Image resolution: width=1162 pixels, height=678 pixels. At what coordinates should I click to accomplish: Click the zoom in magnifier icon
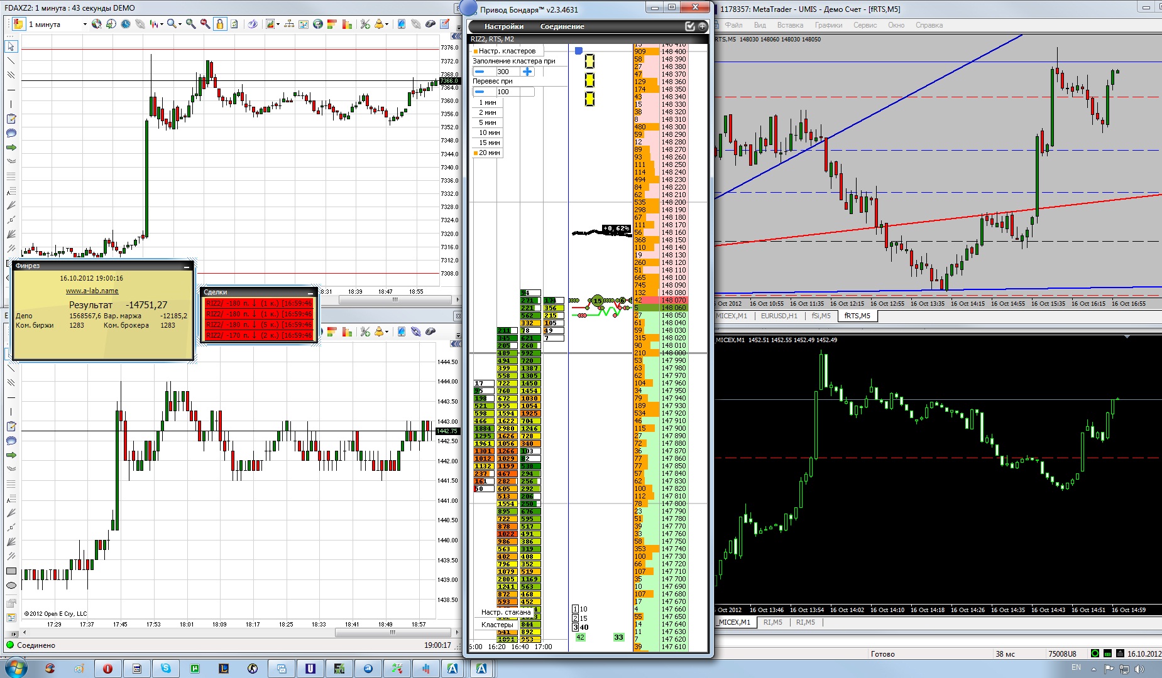coord(190,24)
